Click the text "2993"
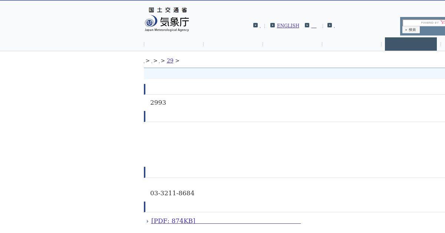This screenshot has width=445, height=233. [158, 102]
